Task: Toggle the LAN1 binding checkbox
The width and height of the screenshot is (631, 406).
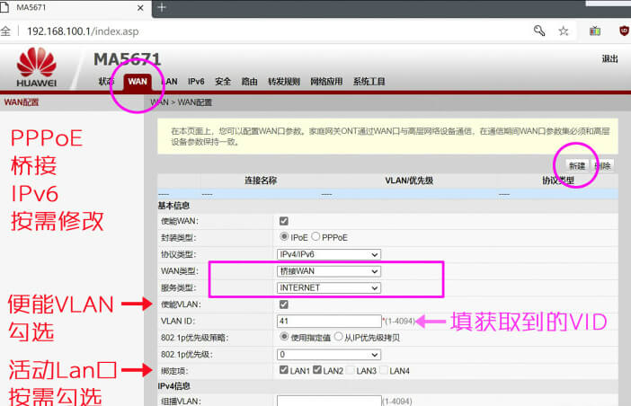Action: tap(284, 370)
